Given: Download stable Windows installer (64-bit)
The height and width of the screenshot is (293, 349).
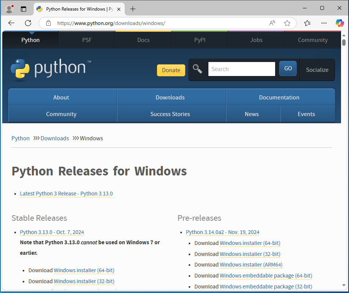Looking at the screenshot, I should point(84,270).
